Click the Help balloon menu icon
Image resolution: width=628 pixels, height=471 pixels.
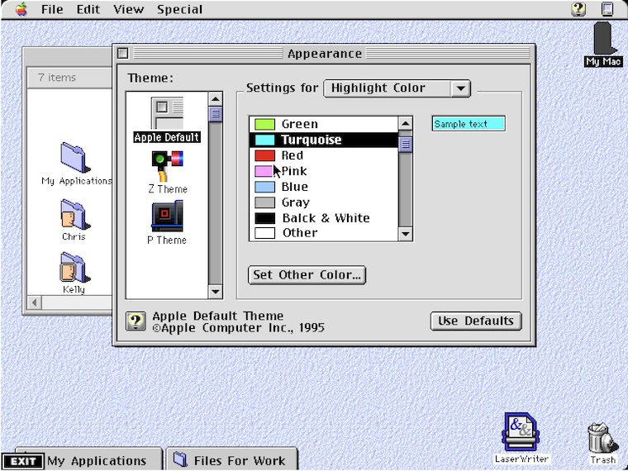578,9
